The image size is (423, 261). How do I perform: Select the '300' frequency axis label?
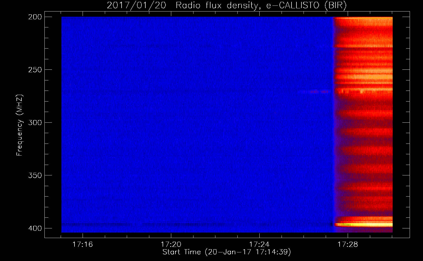point(35,122)
